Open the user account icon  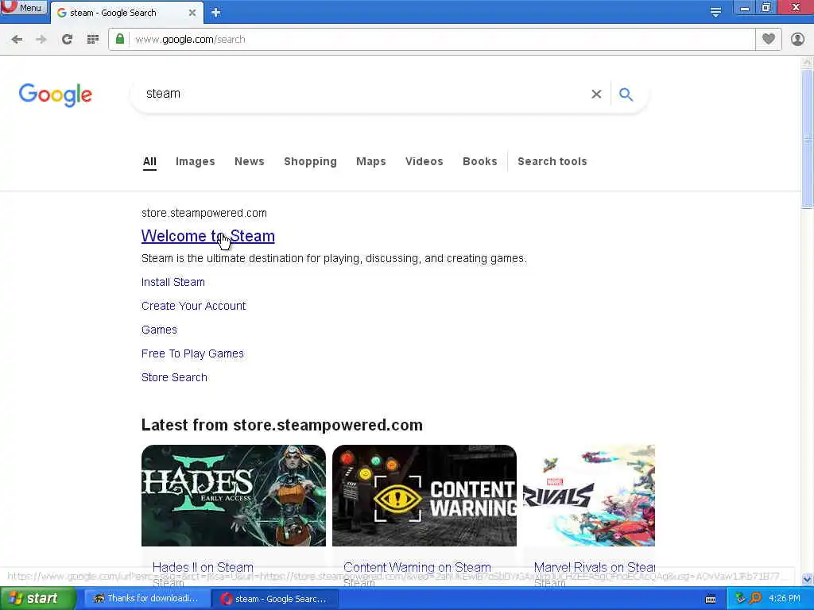tap(797, 39)
